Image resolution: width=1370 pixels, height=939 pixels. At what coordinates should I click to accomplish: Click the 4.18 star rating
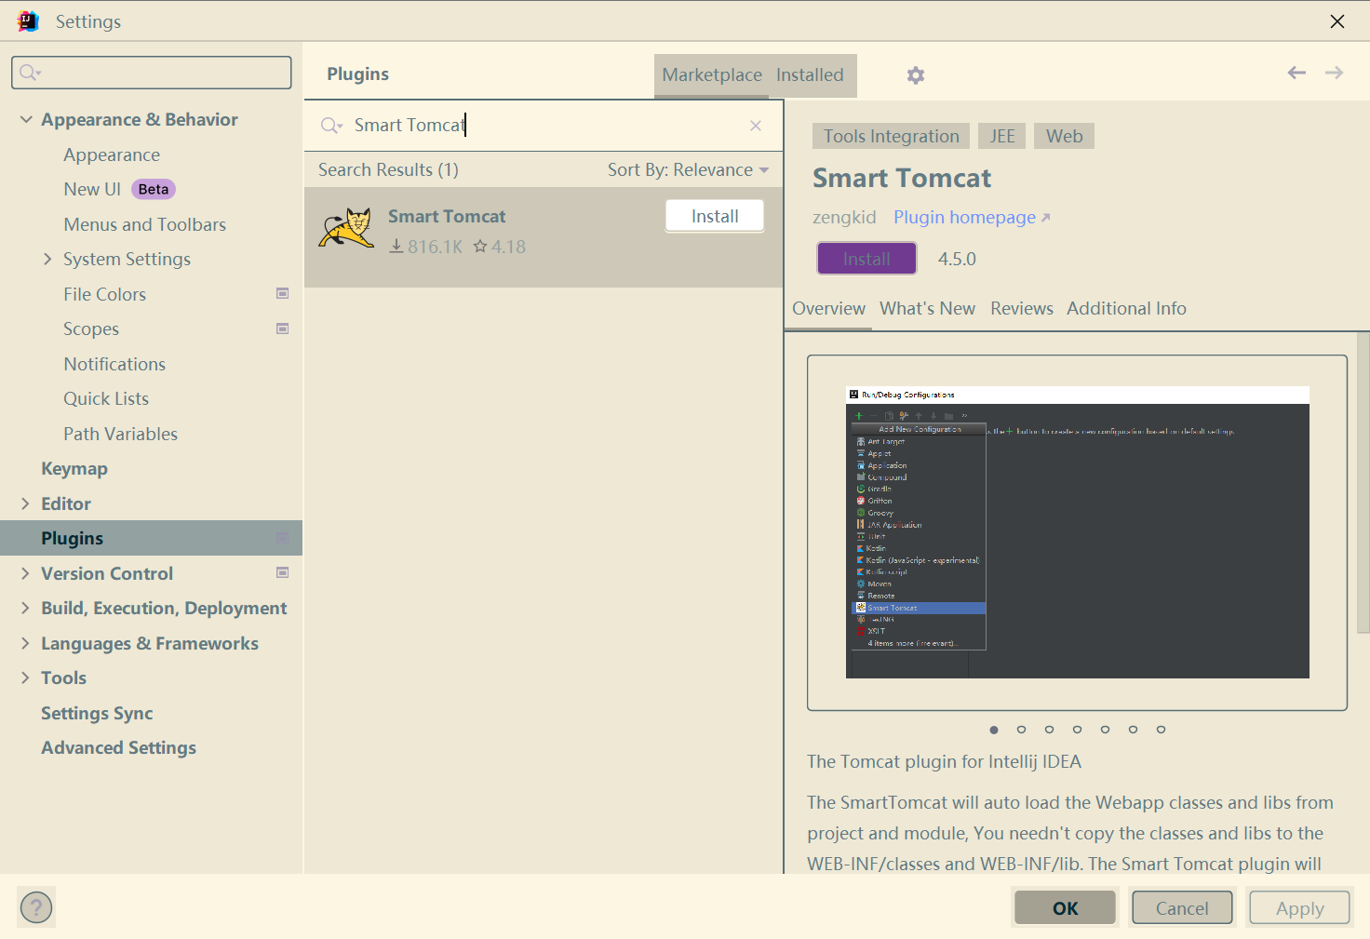500,247
